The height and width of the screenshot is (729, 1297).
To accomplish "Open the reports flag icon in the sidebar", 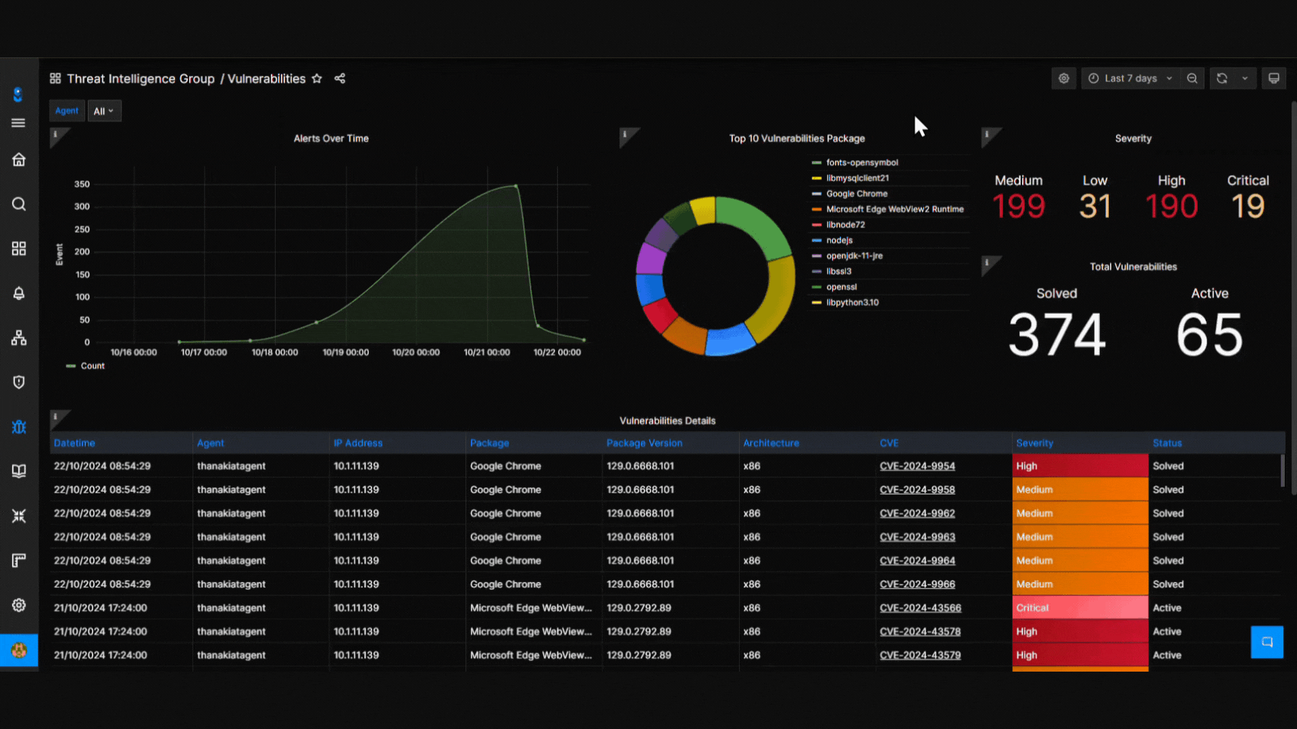I will 19,560.
